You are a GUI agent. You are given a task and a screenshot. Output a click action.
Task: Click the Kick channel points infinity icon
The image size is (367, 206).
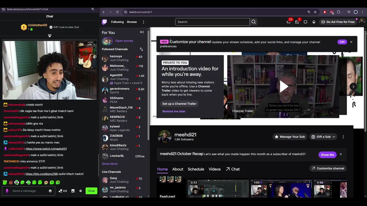click(x=65, y=191)
